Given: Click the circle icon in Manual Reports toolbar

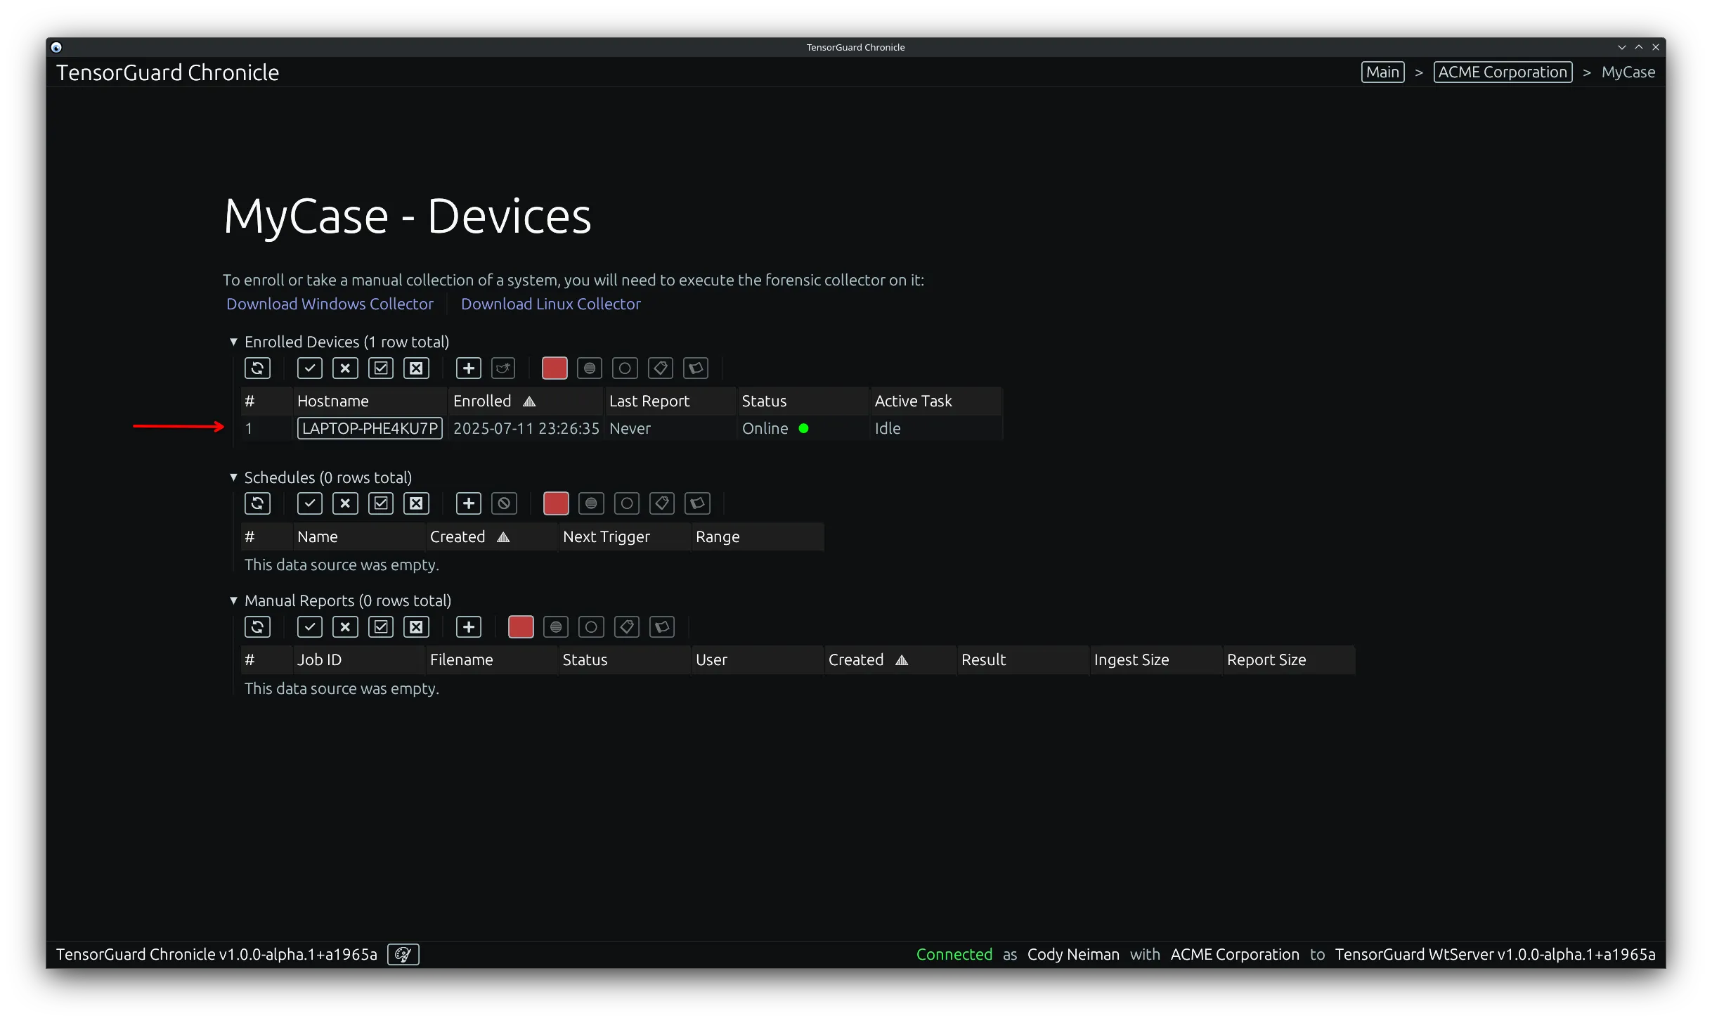Looking at the screenshot, I should point(591,626).
